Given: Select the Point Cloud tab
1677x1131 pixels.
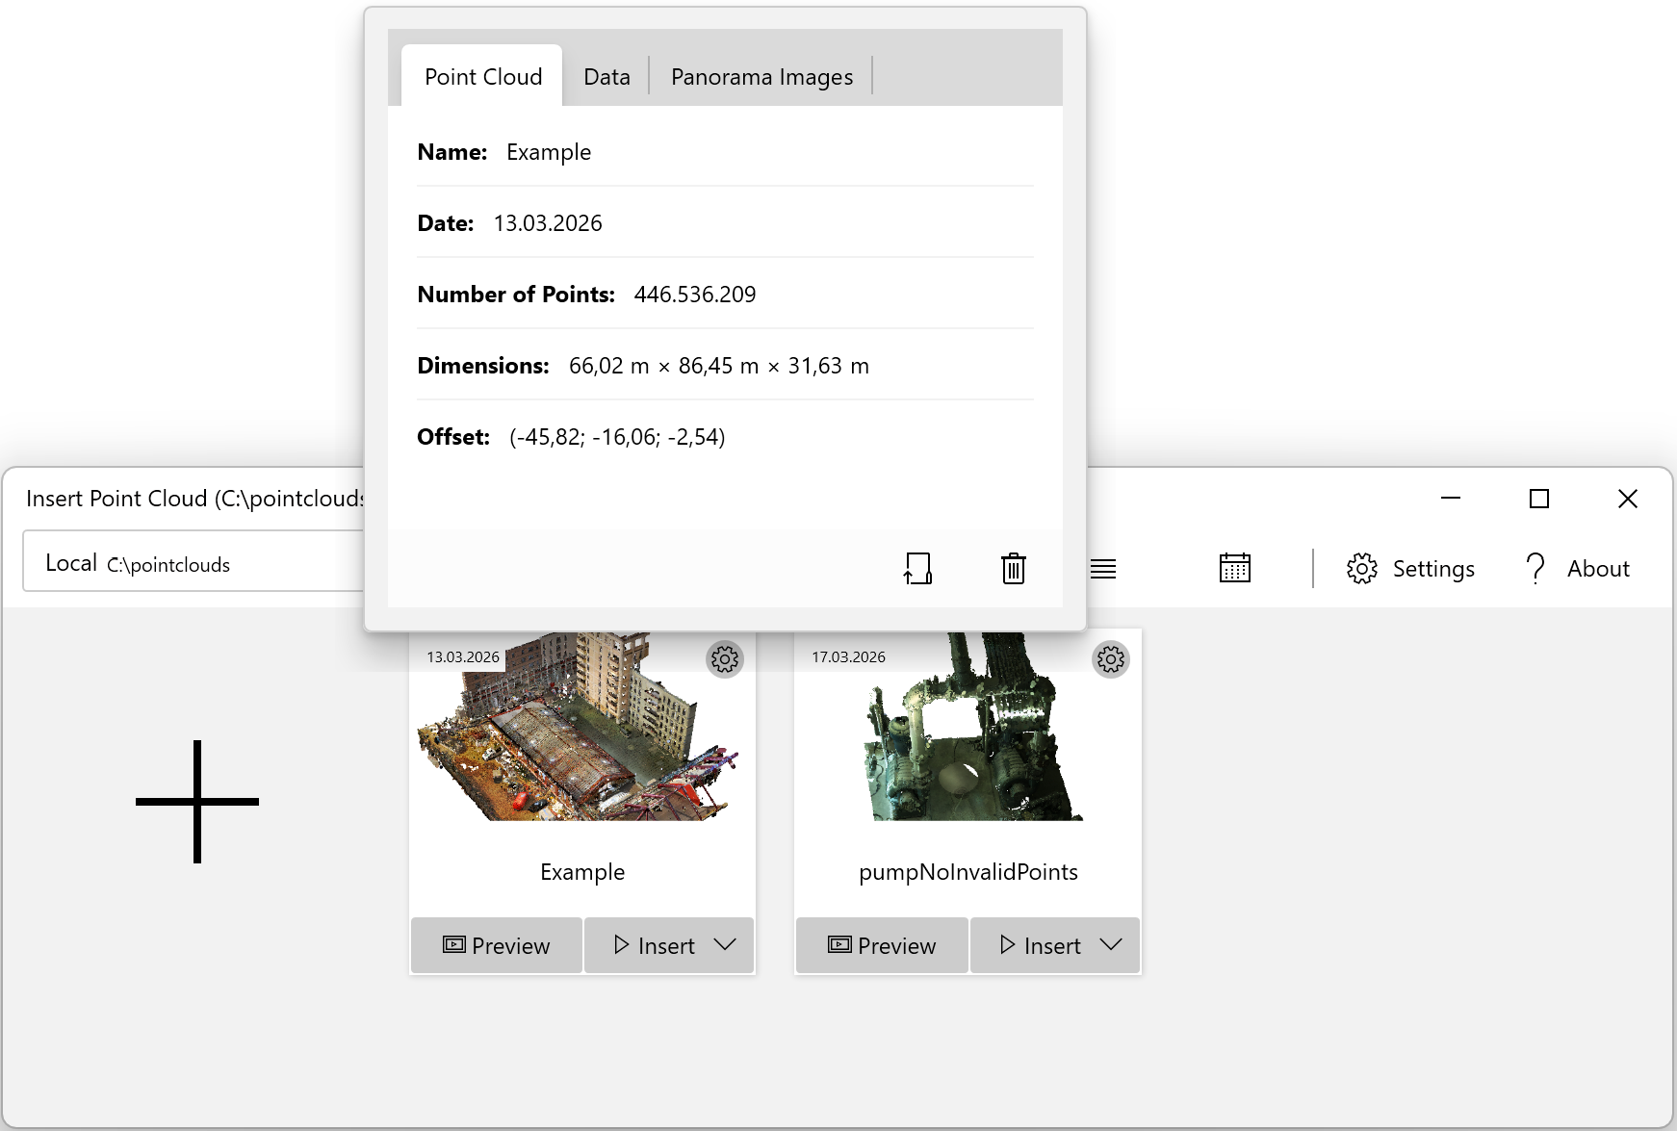Looking at the screenshot, I should click(483, 77).
